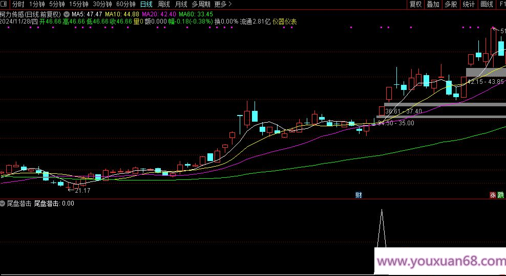Click the MA60: 33.45 label
The image size is (506, 276).
coord(196,14)
